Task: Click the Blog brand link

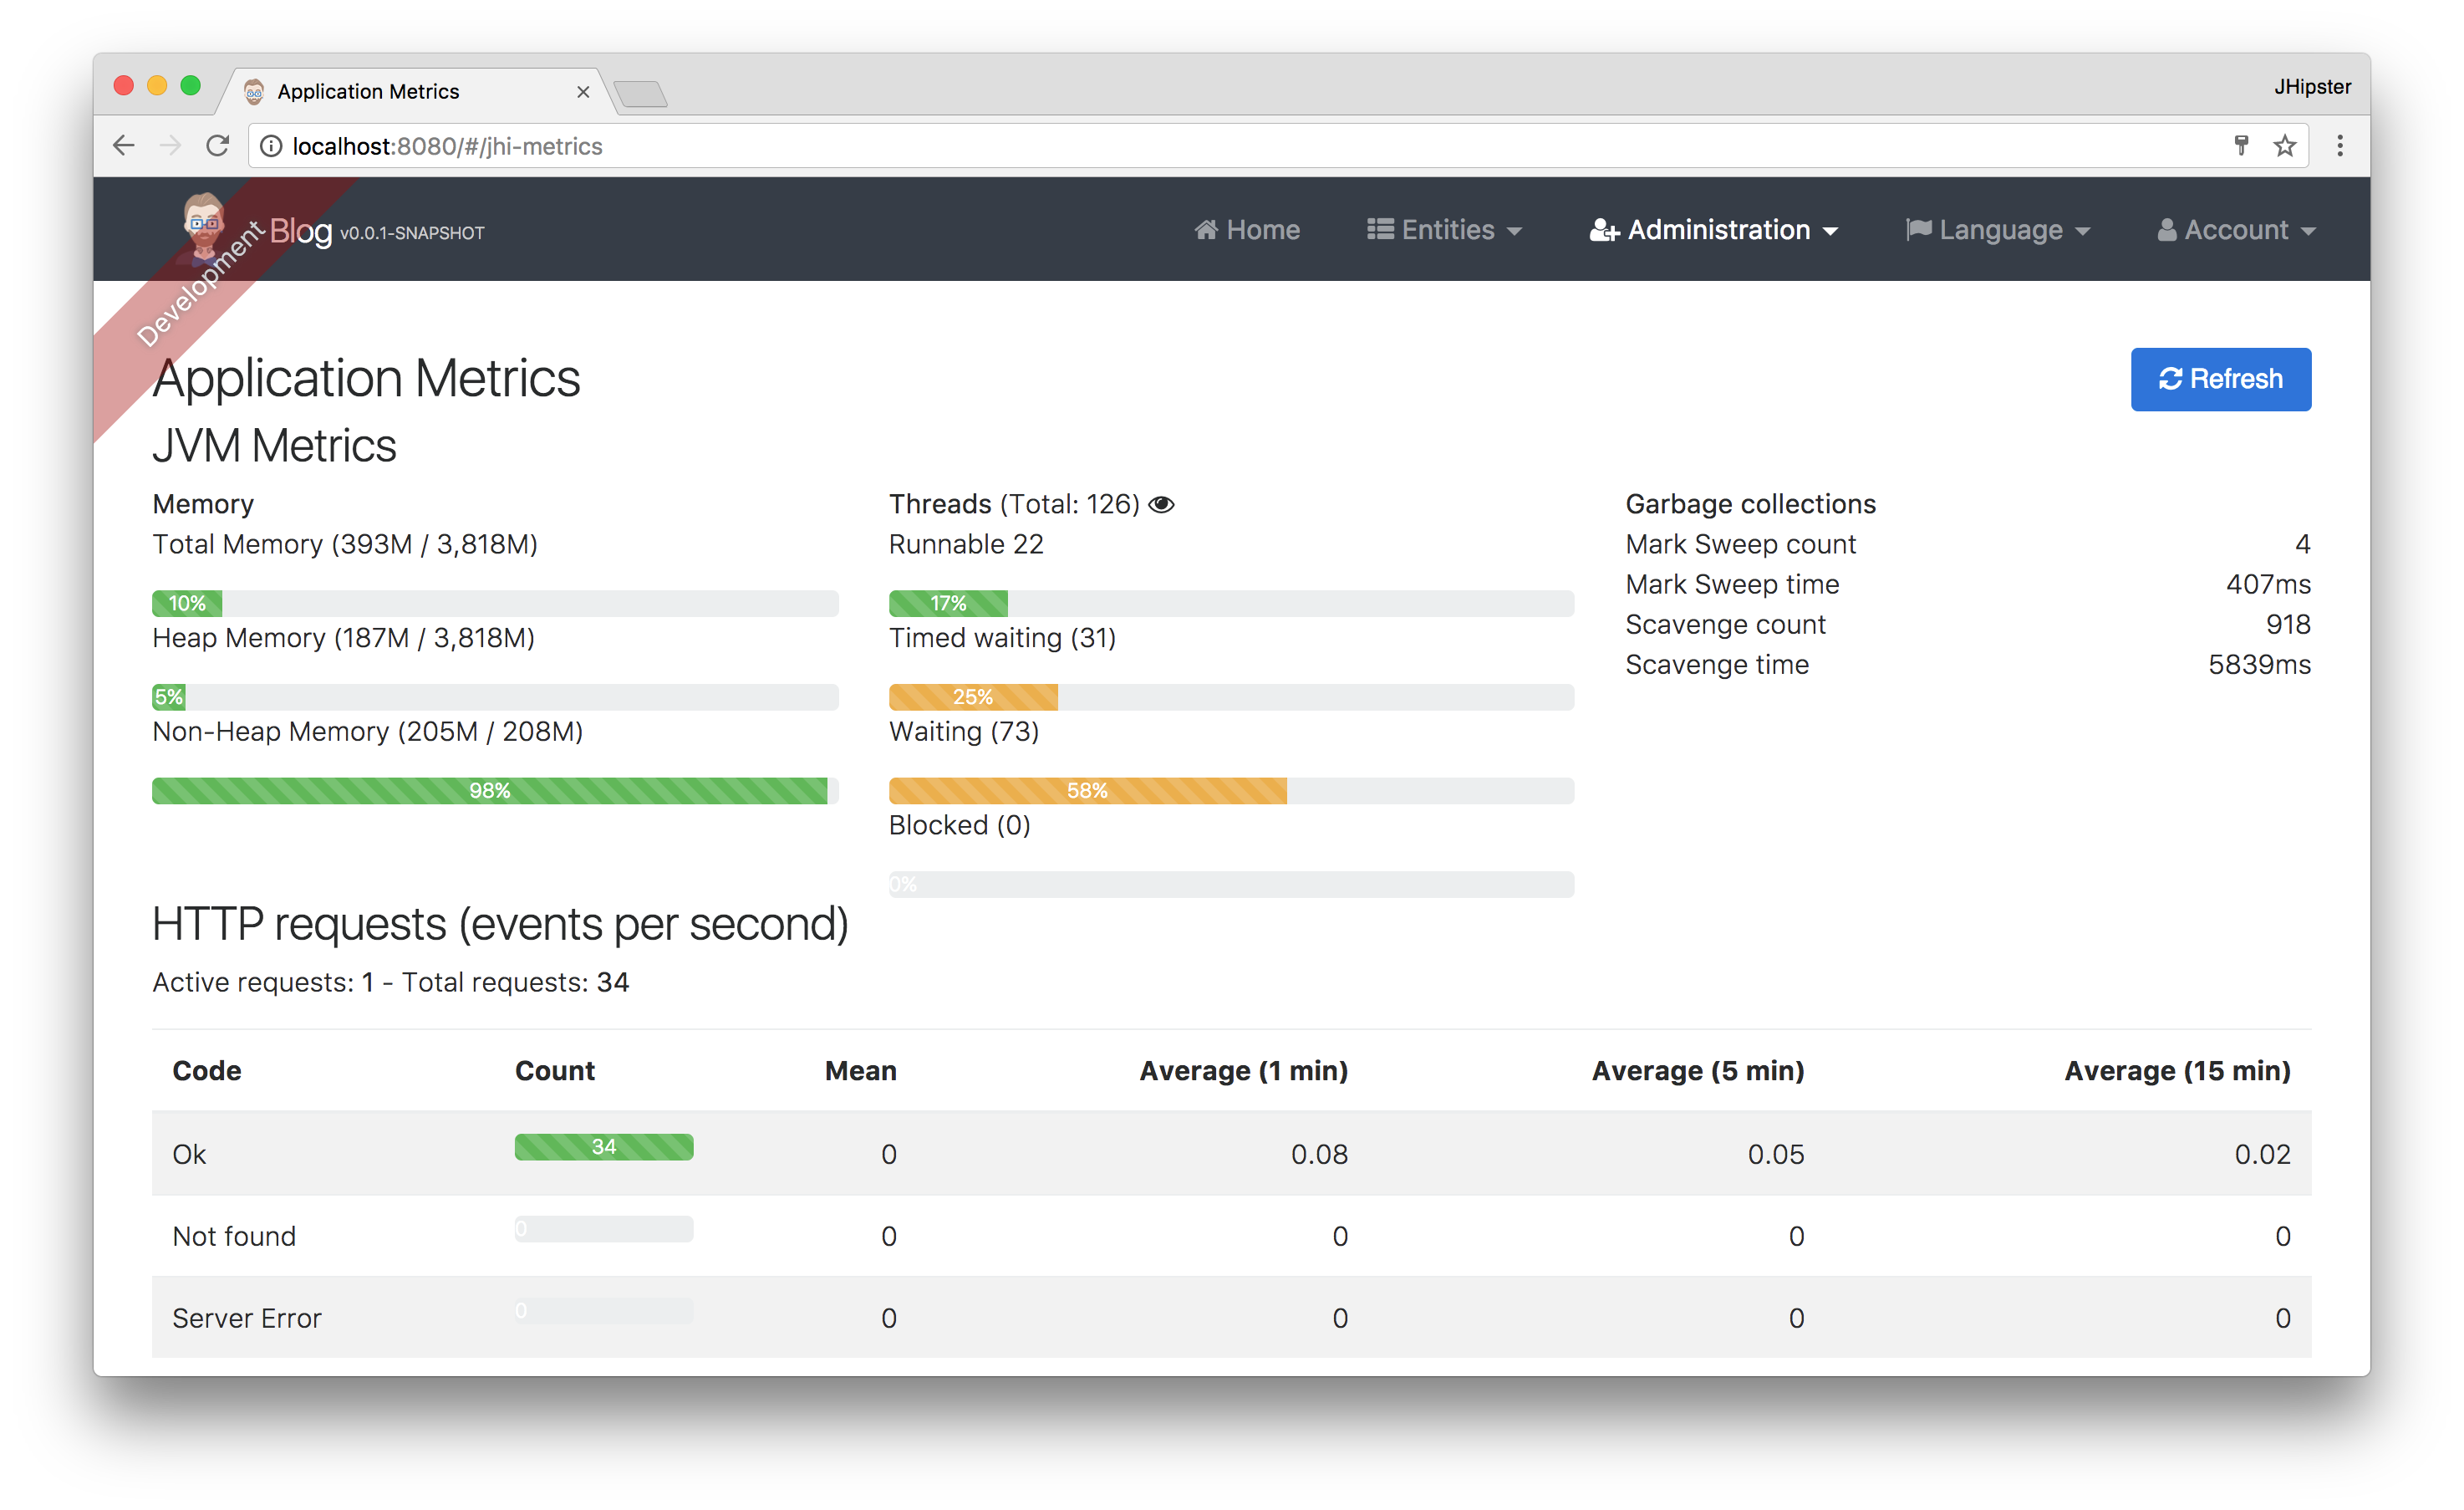Action: point(301,231)
